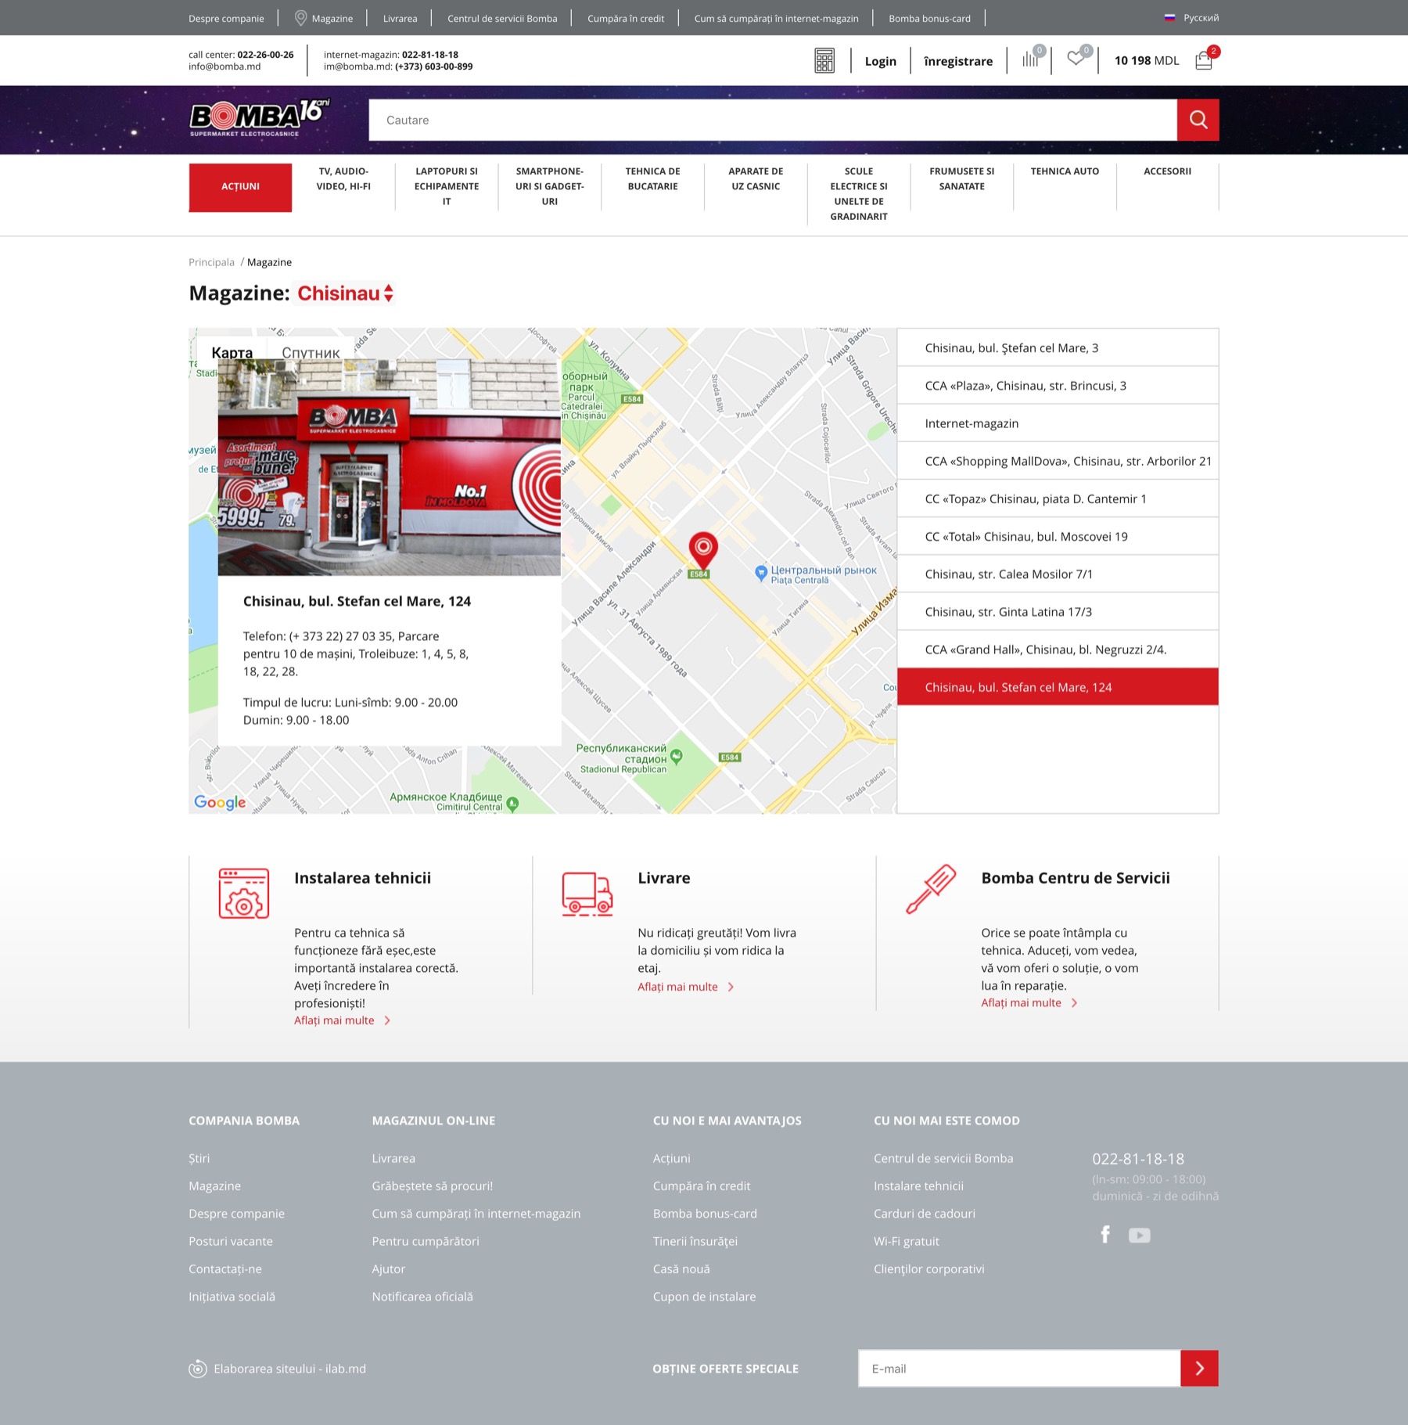Click the Service Center screwdriver icon
The width and height of the screenshot is (1408, 1425).
point(931,889)
